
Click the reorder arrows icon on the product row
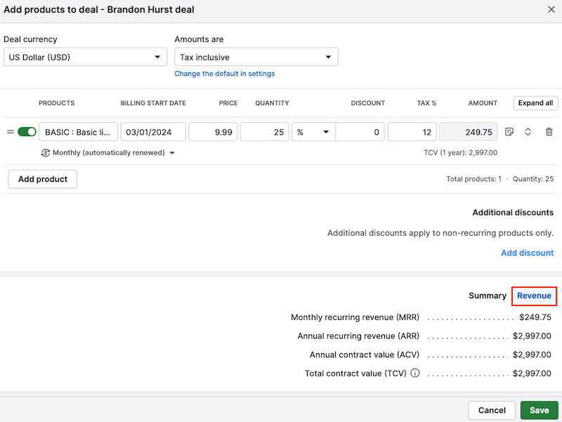(528, 131)
